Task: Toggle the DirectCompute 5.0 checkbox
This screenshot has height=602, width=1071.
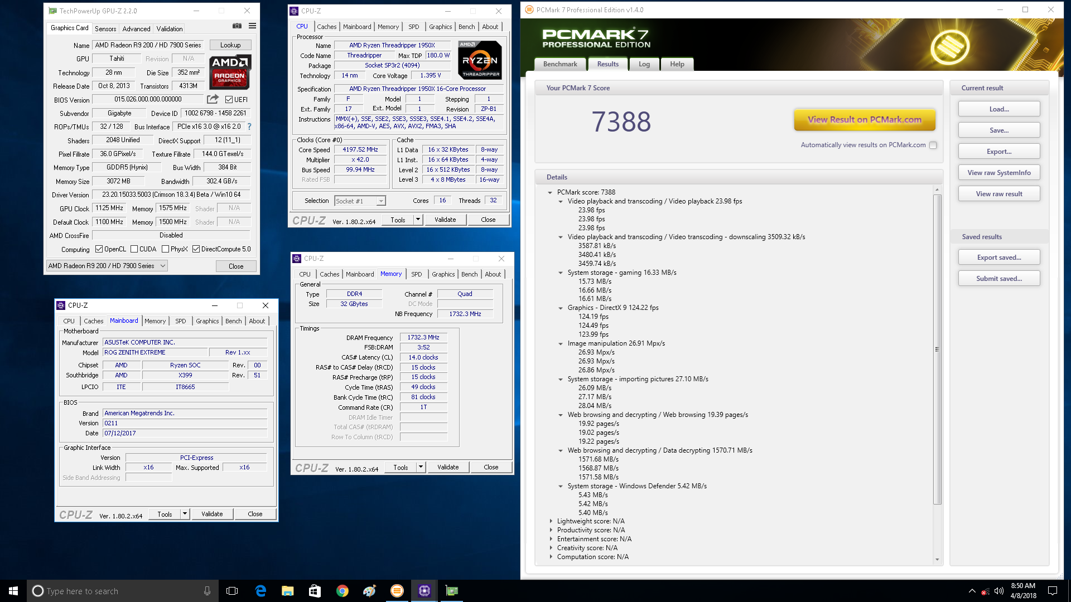Action: coord(196,249)
